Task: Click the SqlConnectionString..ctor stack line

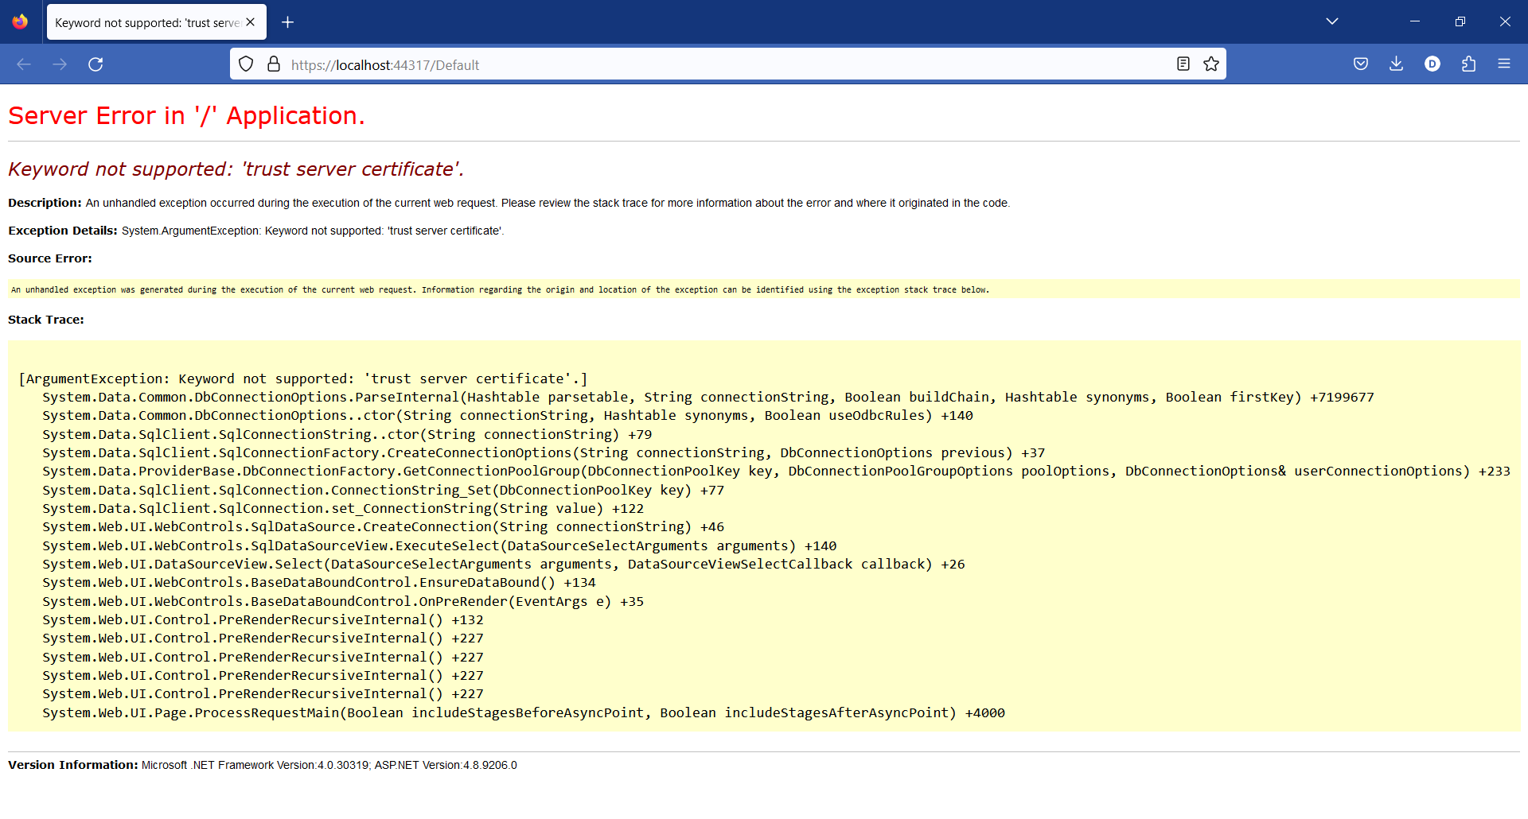Action: [x=347, y=435]
